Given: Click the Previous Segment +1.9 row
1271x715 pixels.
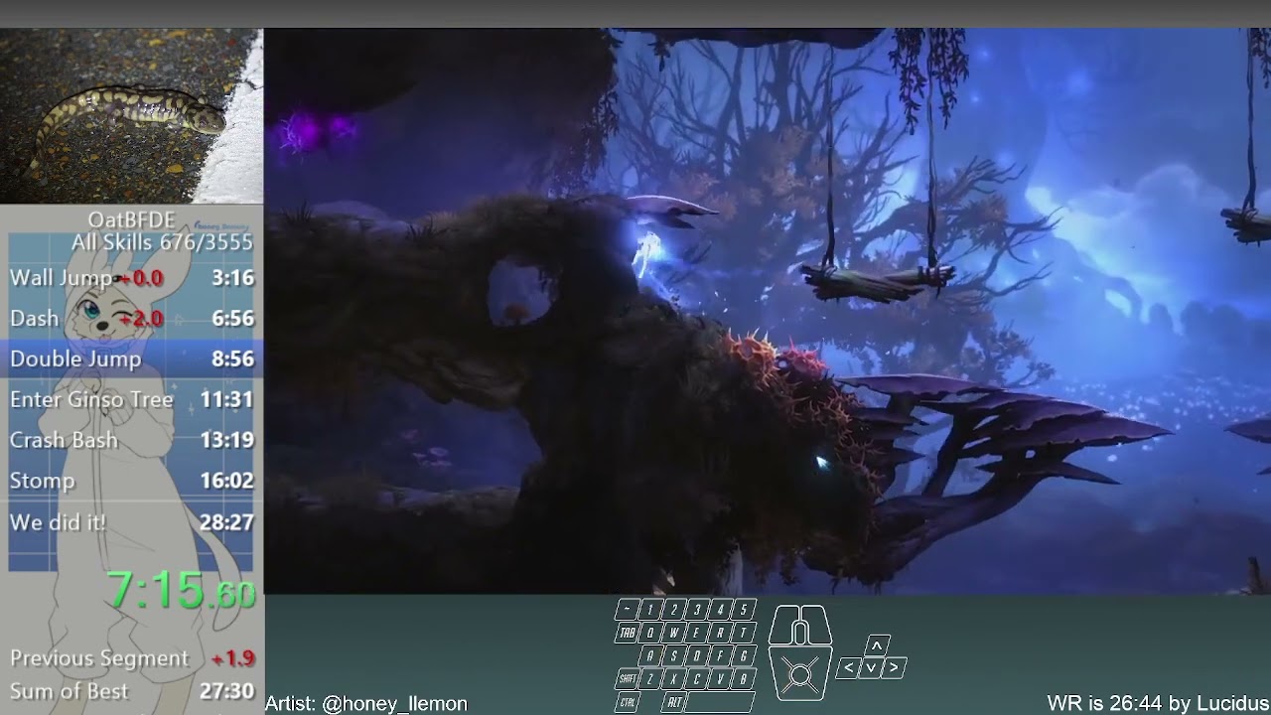Looking at the screenshot, I should click(131, 658).
